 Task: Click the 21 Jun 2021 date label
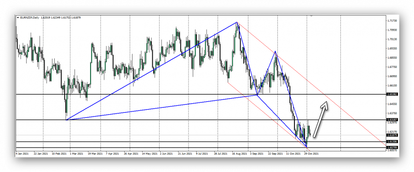[185, 153]
